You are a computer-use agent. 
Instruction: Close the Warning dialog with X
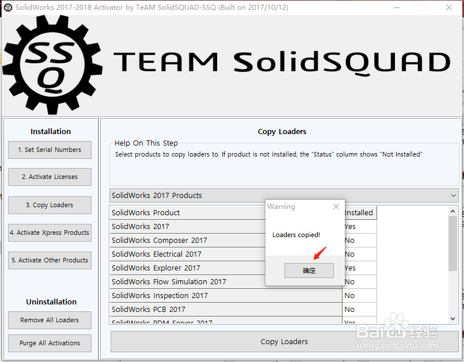coord(336,207)
